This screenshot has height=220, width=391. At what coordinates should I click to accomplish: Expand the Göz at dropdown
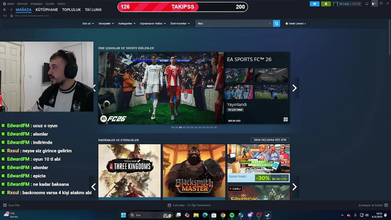(x=88, y=23)
